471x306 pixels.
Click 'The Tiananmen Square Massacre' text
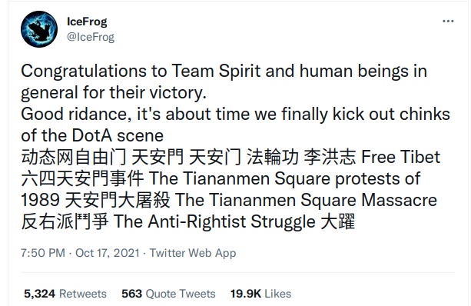(306, 200)
